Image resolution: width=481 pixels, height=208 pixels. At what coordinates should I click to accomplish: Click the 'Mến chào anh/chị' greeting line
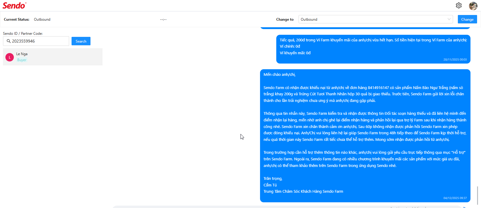tap(279, 75)
